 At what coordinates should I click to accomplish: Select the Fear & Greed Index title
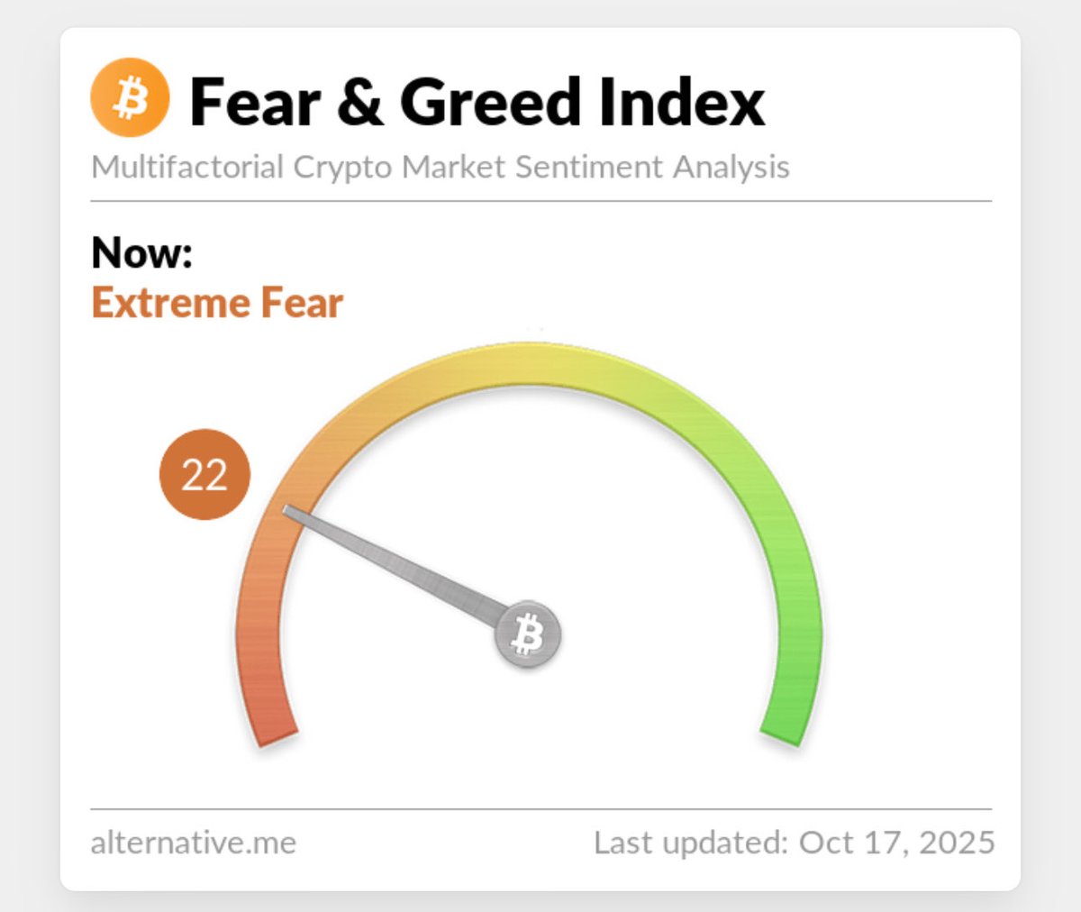(x=477, y=102)
